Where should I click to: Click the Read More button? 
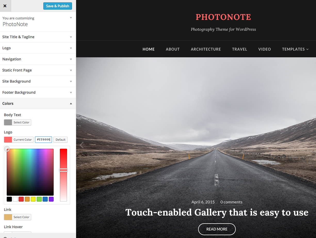click(217, 229)
